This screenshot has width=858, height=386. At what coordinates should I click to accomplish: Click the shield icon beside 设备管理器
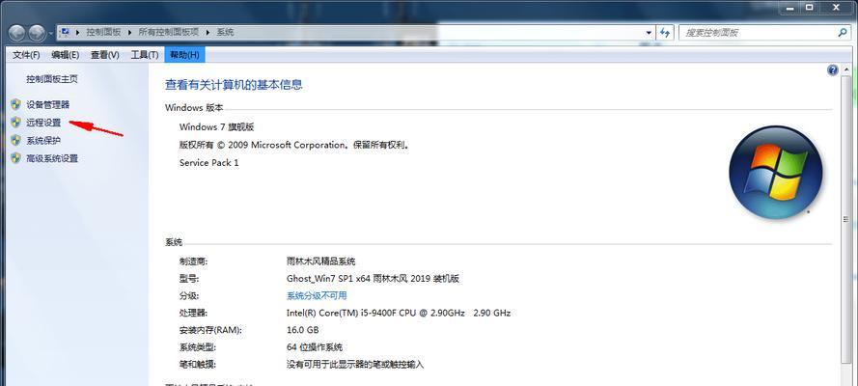[x=14, y=104]
